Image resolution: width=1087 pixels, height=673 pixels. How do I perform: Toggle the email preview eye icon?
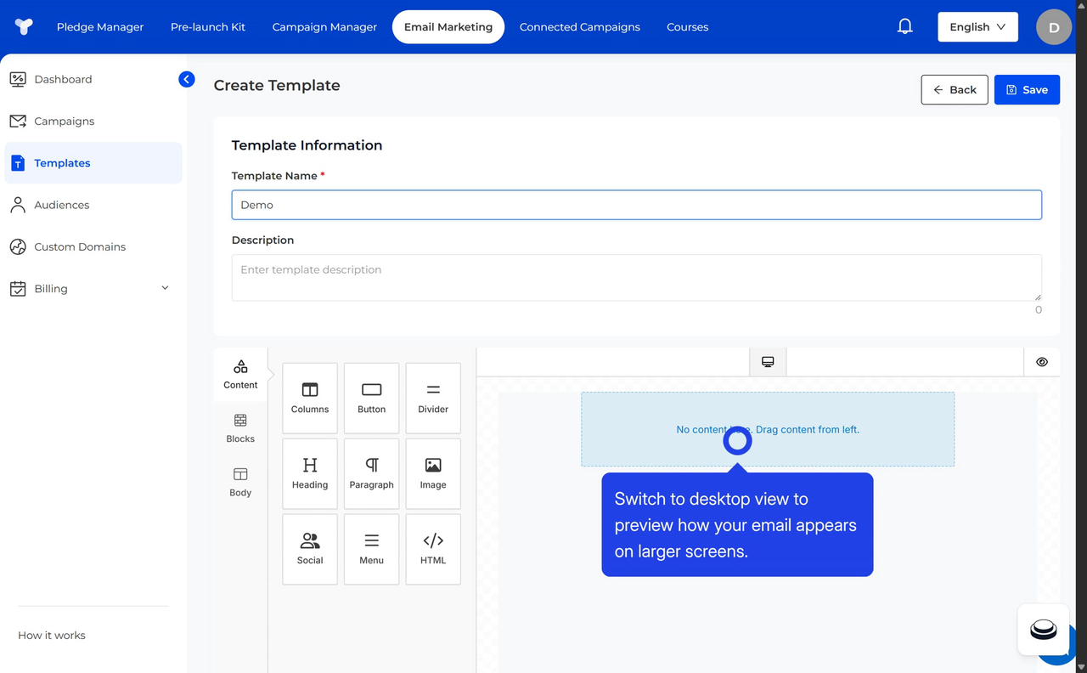pos(1042,362)
